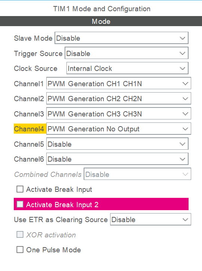Click the TIM1 Mode and Configuration title
Screen dimensions: 202x271
102,9
